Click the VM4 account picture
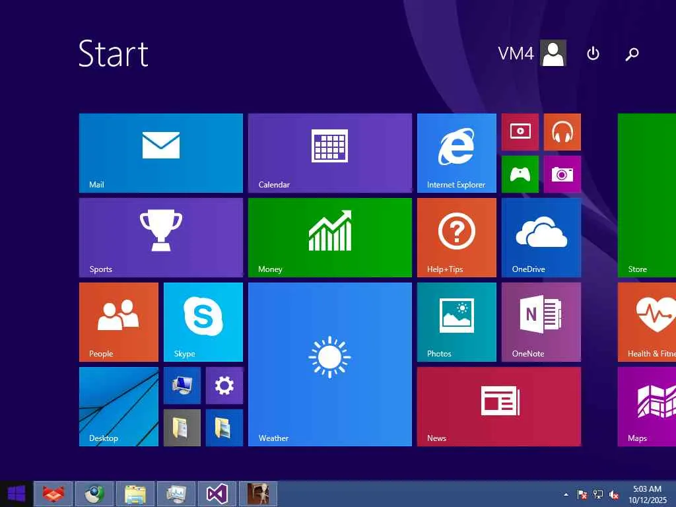676x507 pixels. [553, 53]
